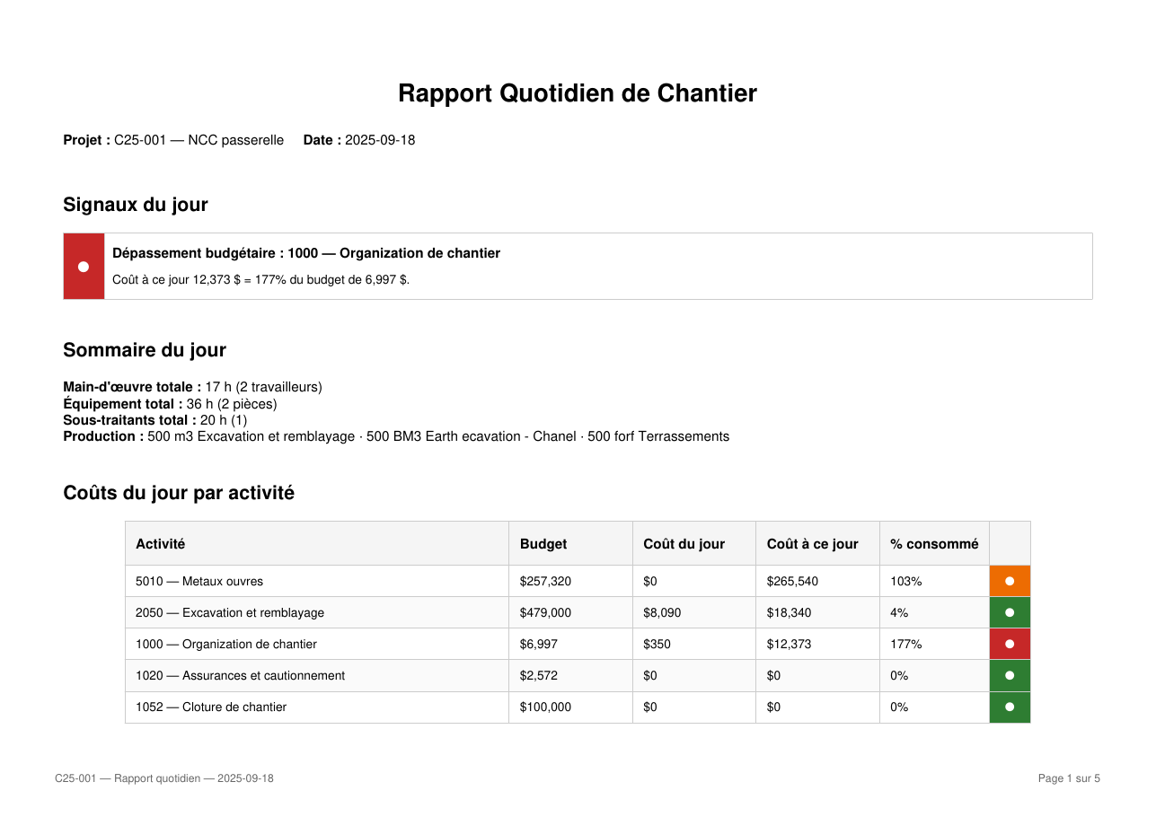Click the 2050 — Excavation et remblayage activity
Image resolution: width=1156 pixels, height=817 pixels.
pyautogui.click(x=230, y=612)
